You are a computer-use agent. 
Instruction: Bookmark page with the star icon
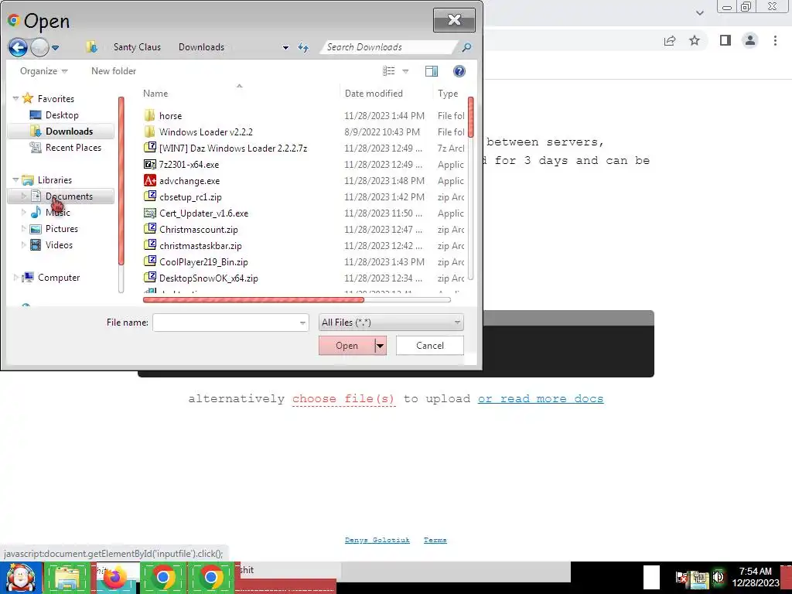pos(695,40)
